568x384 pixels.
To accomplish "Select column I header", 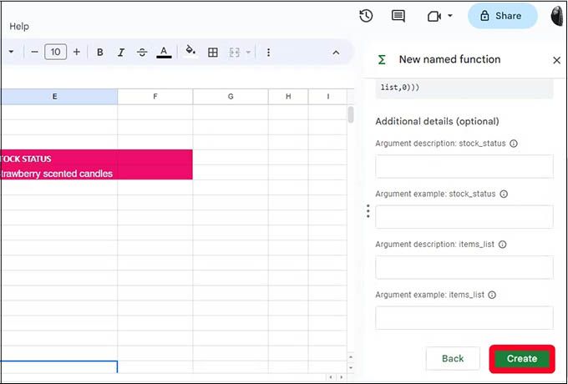I will (x=327, y=97).
